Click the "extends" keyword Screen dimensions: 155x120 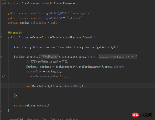[x=47, y=3]
